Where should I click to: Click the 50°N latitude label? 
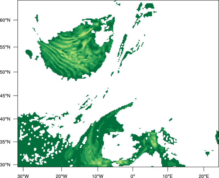[x=5, y=72]
